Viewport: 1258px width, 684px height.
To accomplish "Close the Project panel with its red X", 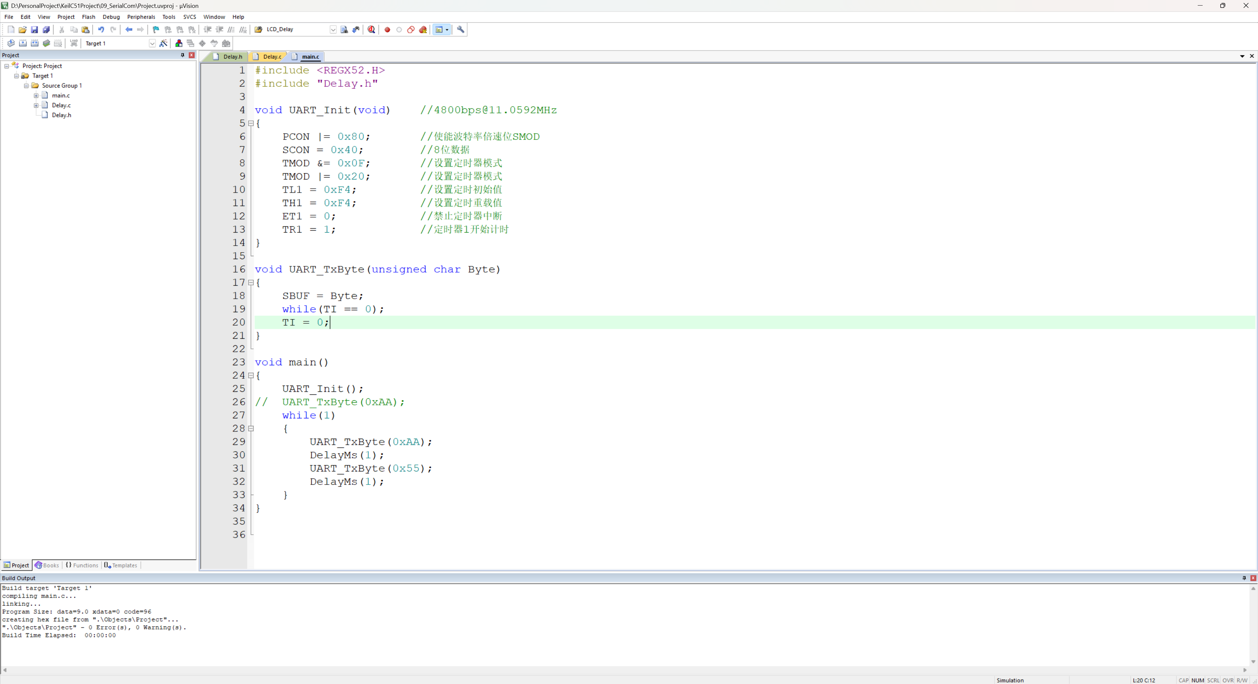I will (191, 55).
